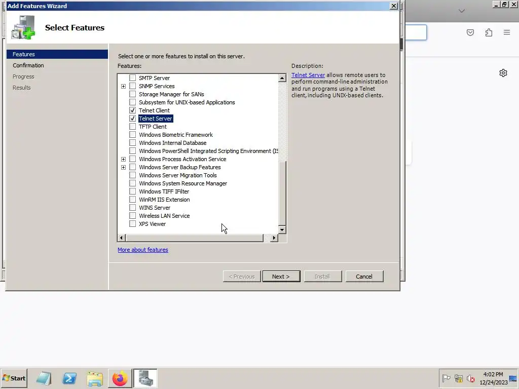Check Storage Manager for SANs

pyautogui.click(x=132, y=94)
